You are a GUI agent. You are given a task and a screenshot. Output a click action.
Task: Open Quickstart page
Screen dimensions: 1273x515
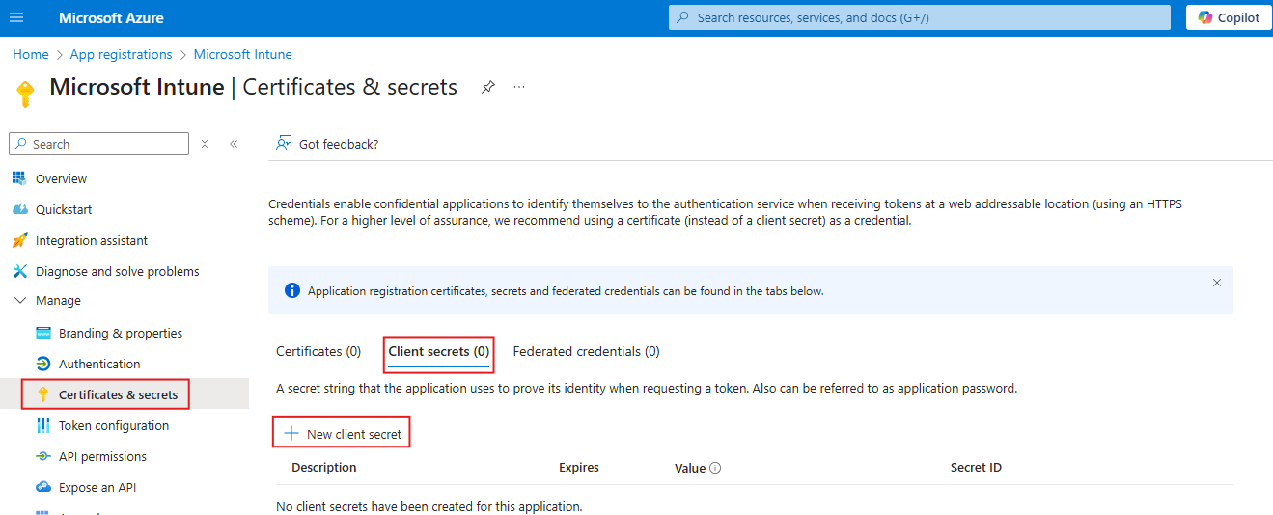(x=64, y=209)
